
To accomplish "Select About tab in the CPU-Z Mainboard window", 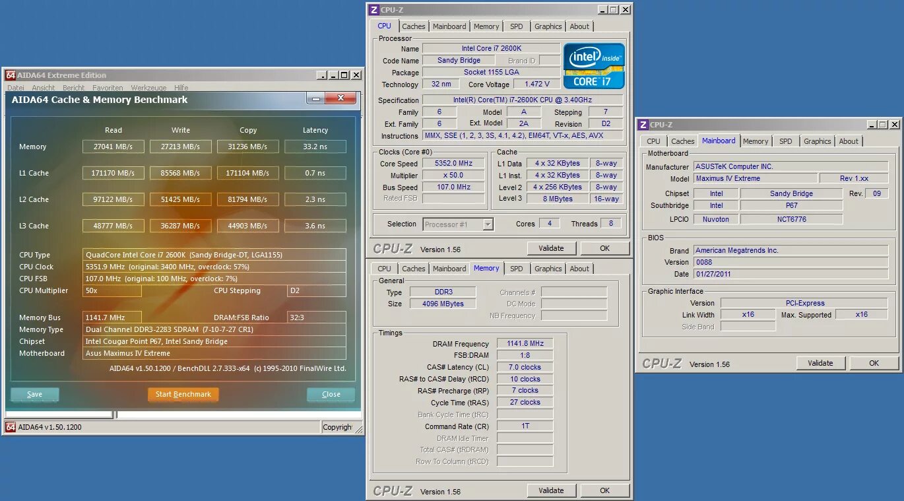I will tap(849, 141).
